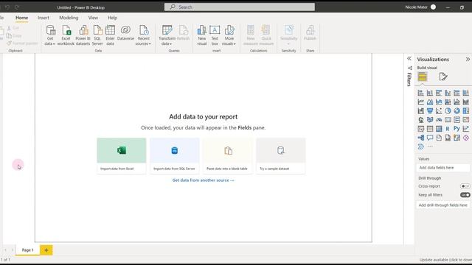Select the Funnel visual
This screenshot has width=472, height=265.
click(430, 111)
